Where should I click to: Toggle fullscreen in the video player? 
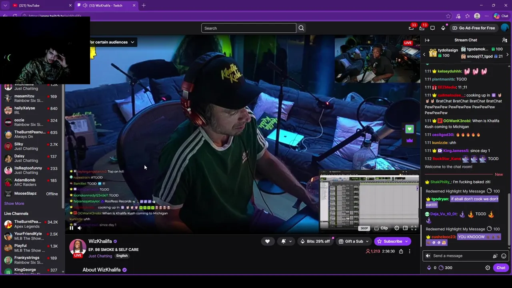coord(414,228)
